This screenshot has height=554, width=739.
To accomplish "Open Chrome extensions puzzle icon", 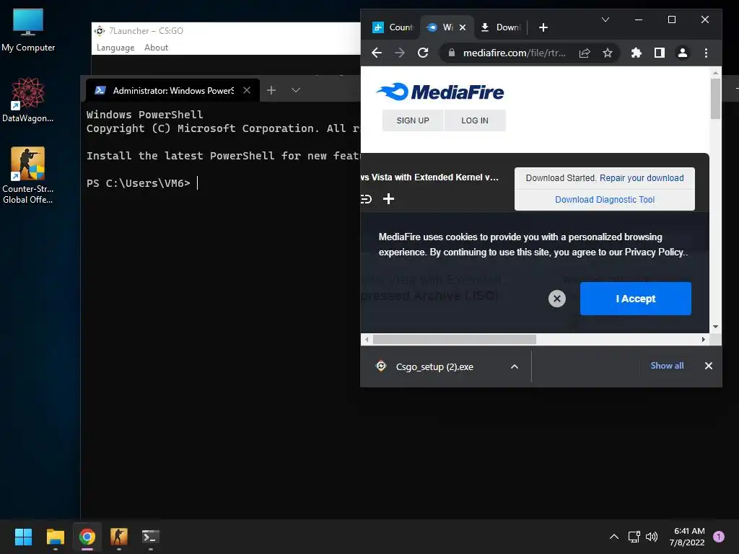I will point(637,53).
